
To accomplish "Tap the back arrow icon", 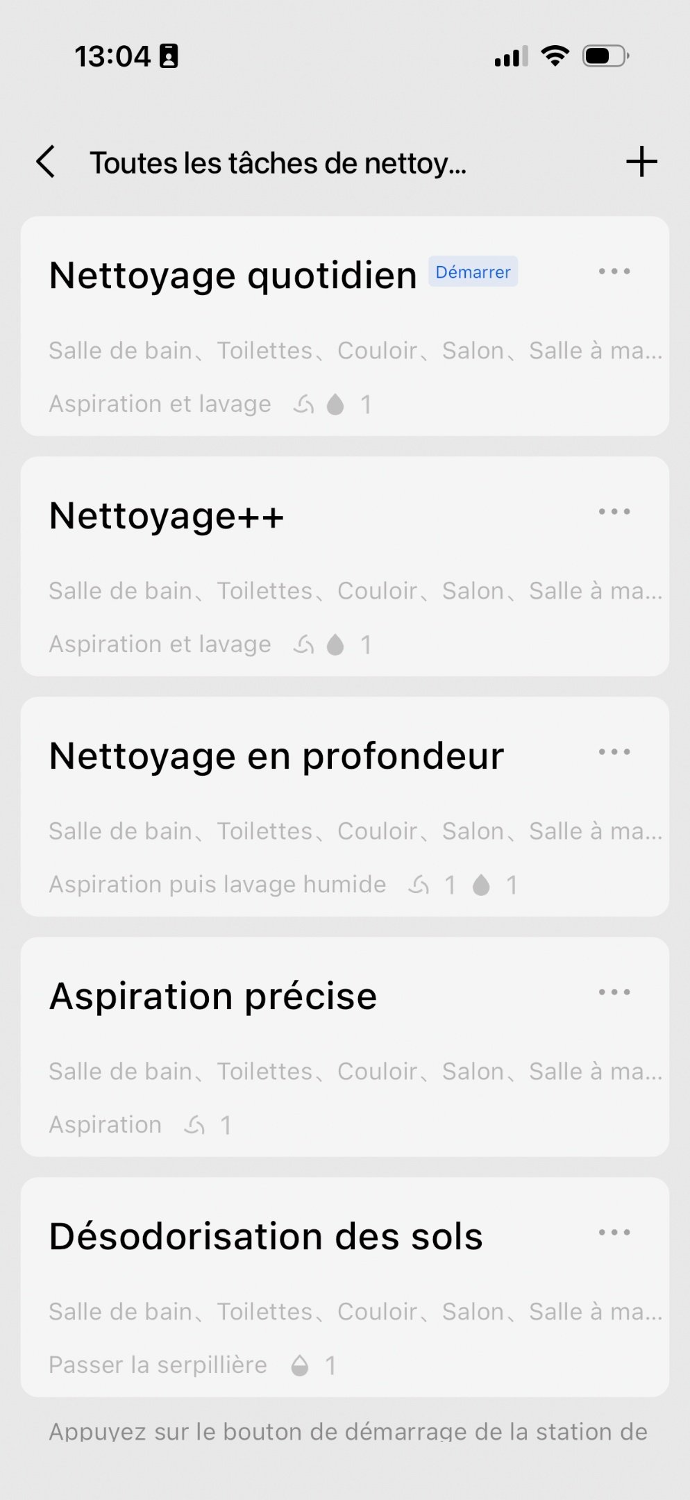I will pos(46,162).
